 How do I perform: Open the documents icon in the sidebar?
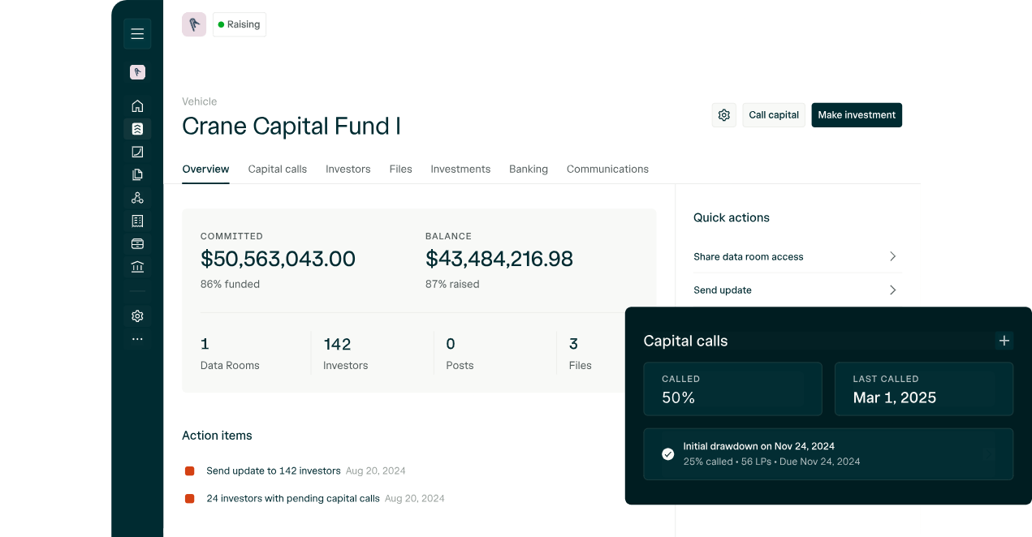pos(137,174)
